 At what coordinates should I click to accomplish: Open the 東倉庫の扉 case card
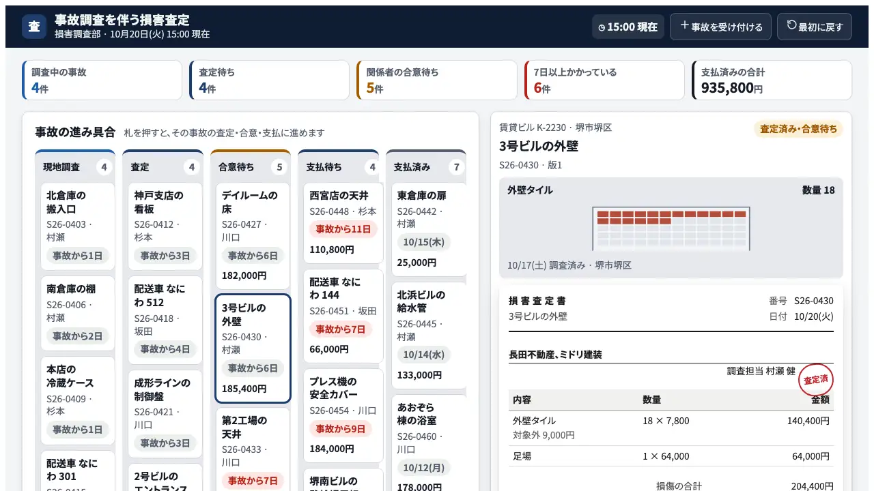(x=429, y=229)
